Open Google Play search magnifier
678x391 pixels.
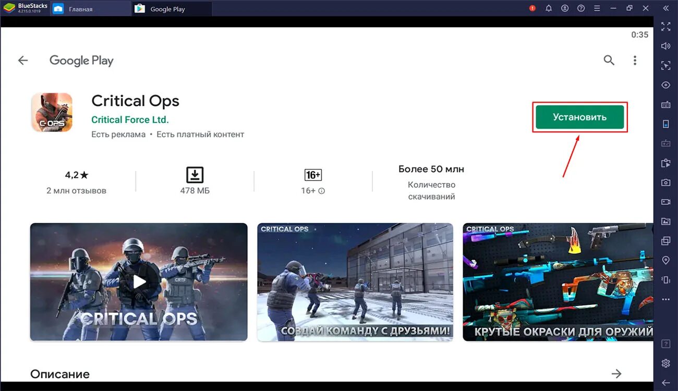point(609,60)
